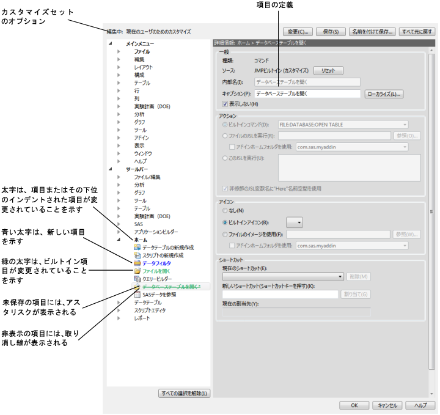Click the すべて元に戻す button
440x415 pixels.
click(x=417, y=32)
